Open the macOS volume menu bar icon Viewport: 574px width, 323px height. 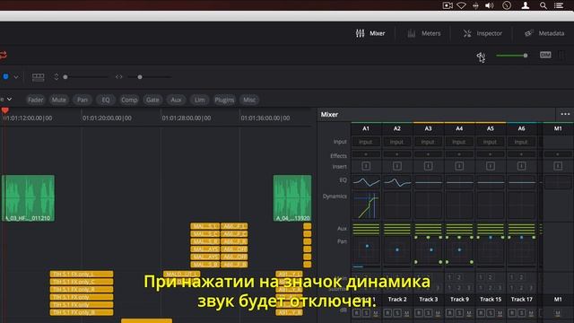[489, 5]
